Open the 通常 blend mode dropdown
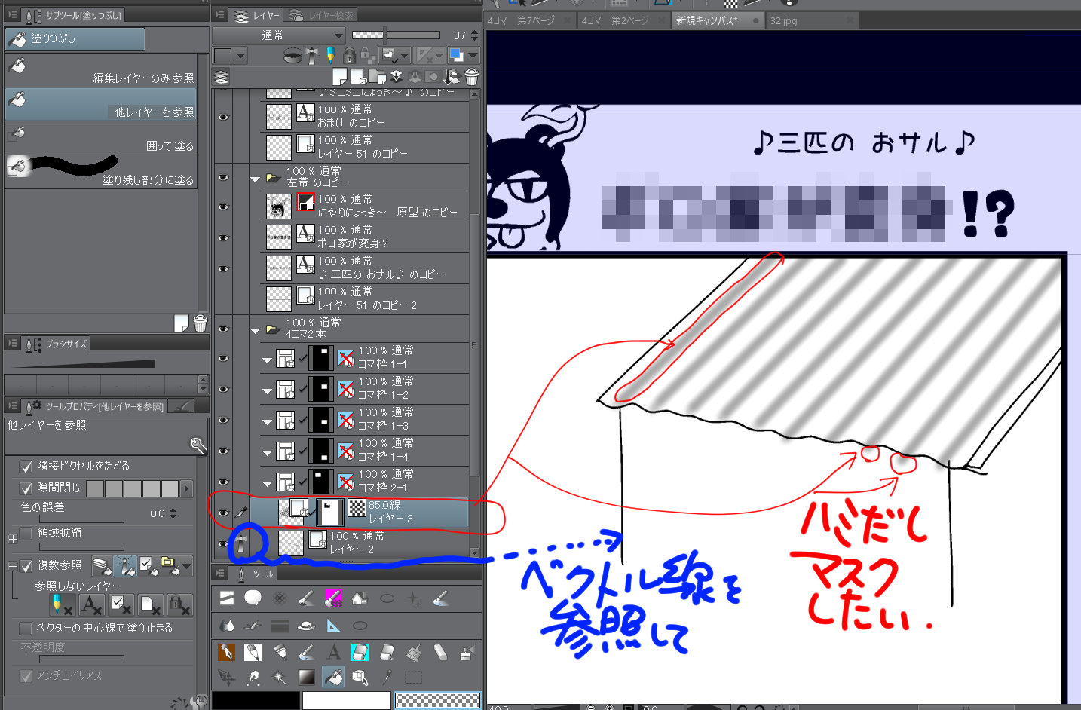Viewport: 1081px width, 710px height. [x=279, y=35]
